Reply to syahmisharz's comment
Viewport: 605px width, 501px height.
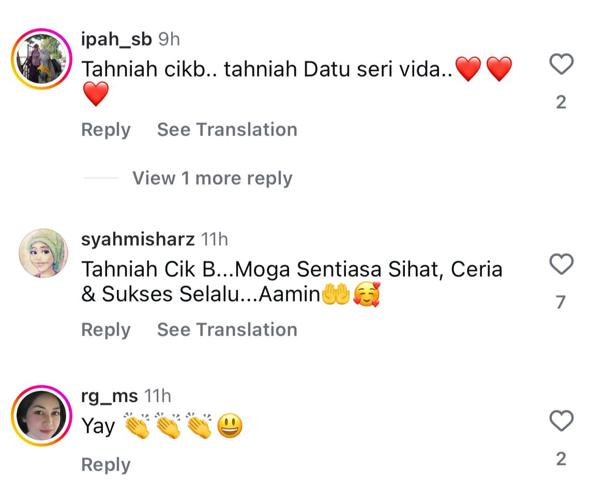coord(106,330)
